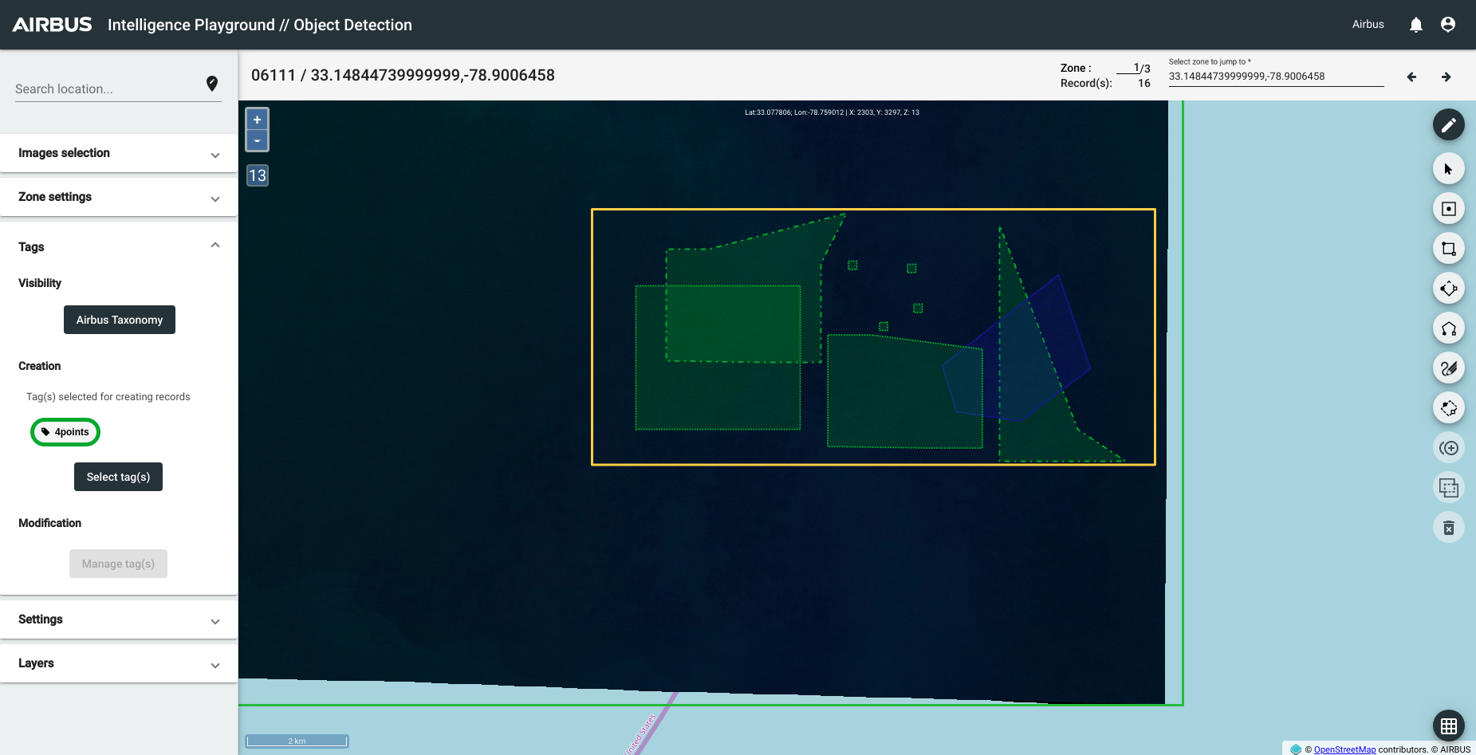Go to the next zone arrow
The height and width of the screenshot is (755, 1476).
[x=1446, y=77]
